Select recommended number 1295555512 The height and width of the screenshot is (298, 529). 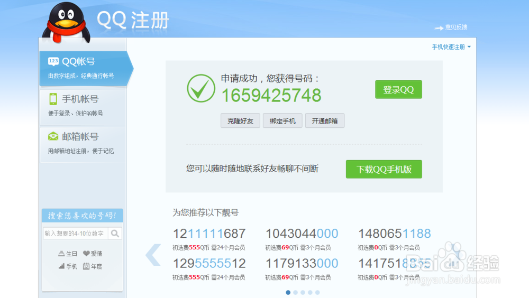pyautogui.click(x=209, y=263)
